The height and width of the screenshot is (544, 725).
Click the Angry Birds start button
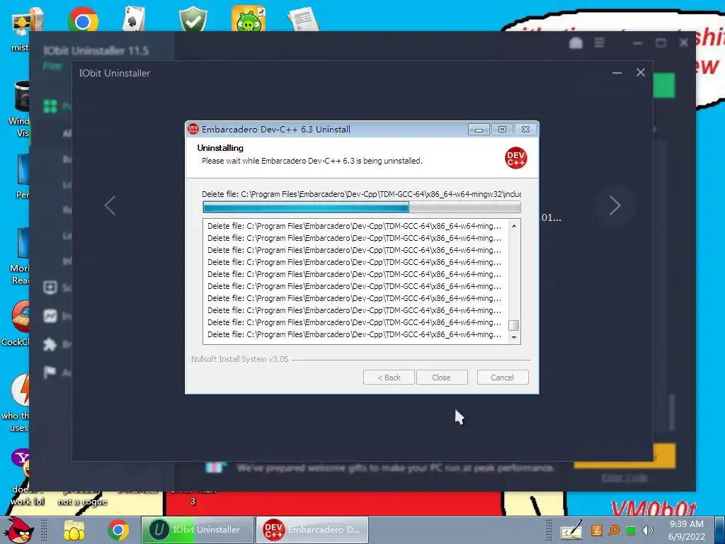click(x=18, y=530)
